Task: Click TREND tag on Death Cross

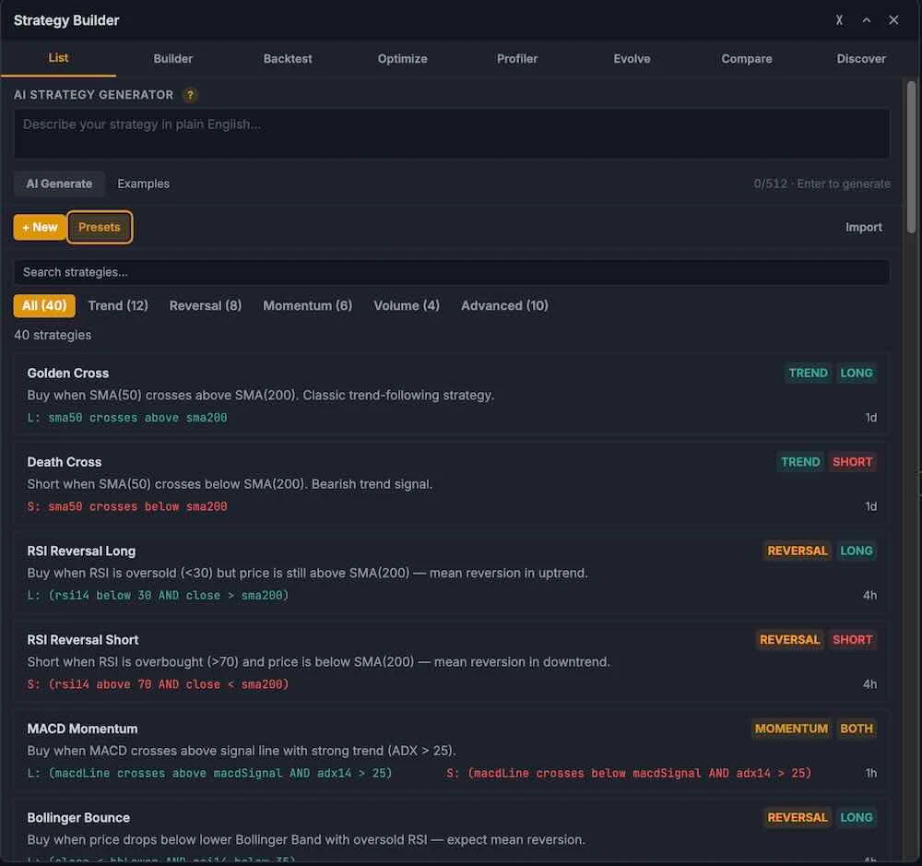Action: click(x=800, y=462)
